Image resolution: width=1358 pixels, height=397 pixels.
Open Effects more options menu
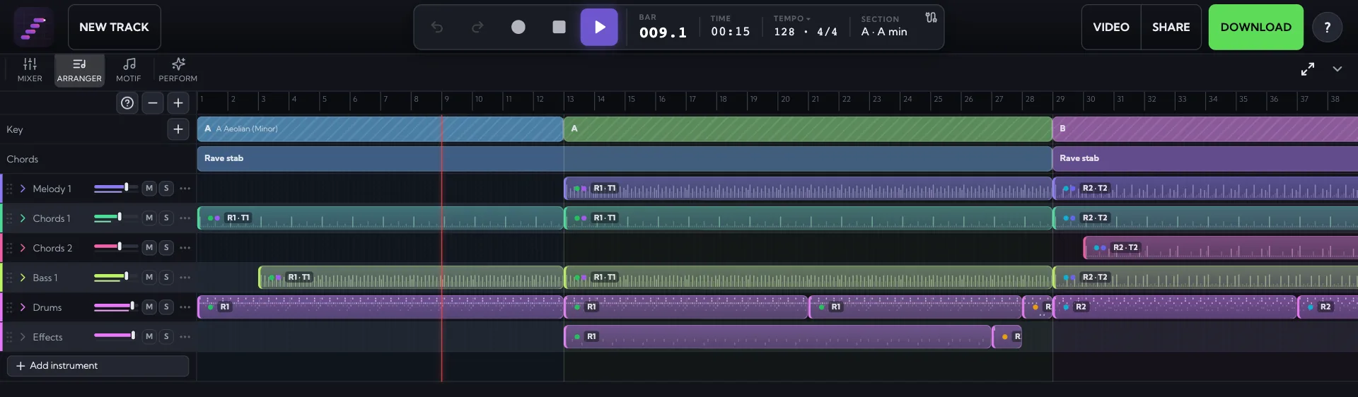(x=185, y=337)
